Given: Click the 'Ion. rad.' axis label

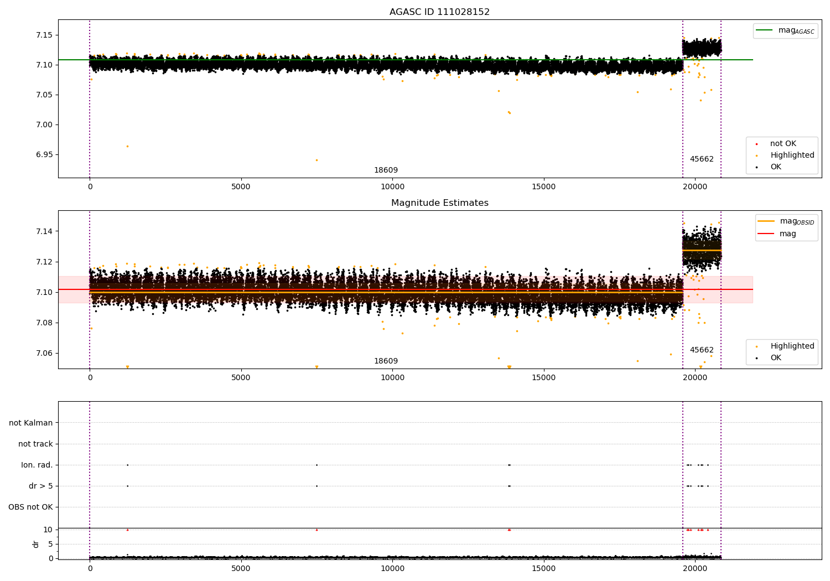Looking at the screenshot, I should pos(37,465).
